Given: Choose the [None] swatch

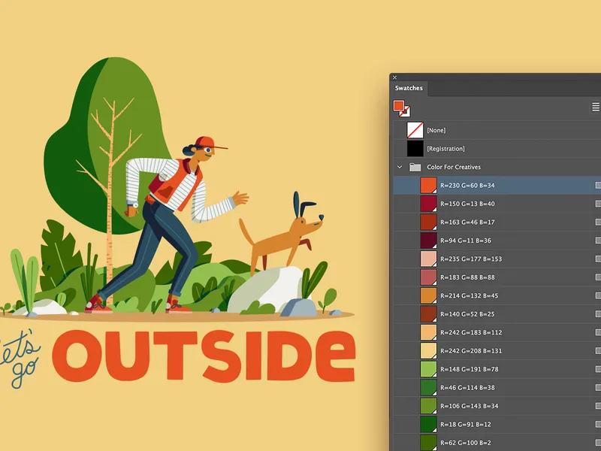Looking at the screenshot, I should [415, 130].
